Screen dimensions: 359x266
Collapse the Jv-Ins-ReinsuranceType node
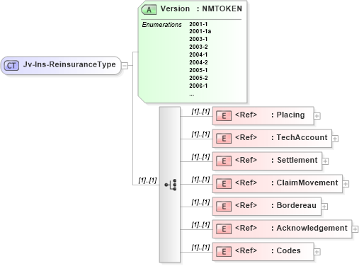125,66
